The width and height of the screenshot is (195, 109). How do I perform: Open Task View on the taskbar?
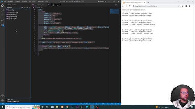[47, 107]
